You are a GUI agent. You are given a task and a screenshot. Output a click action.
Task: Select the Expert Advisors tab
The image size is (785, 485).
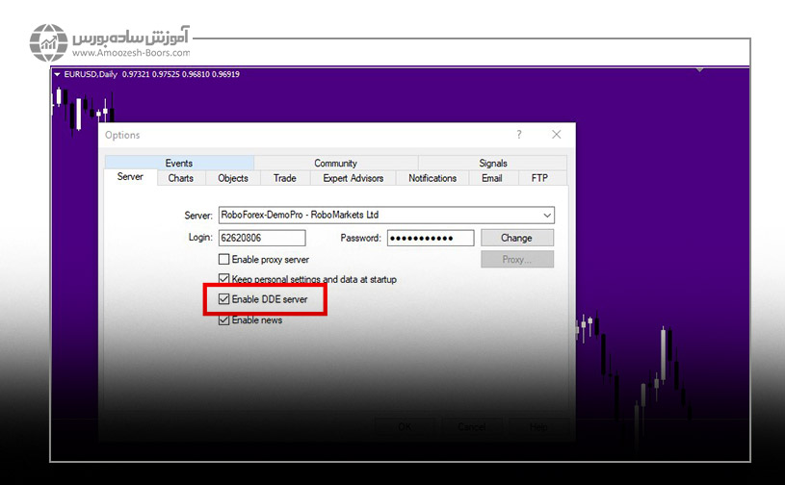point(353,178)
